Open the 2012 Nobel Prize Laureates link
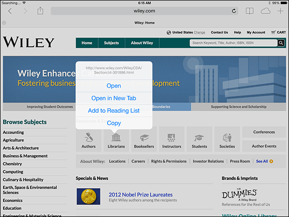This screenshot has height=217, width=289. [x=141, y=195]
